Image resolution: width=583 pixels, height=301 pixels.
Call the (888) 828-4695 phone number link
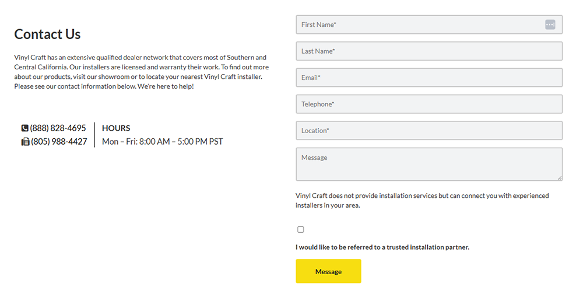coord(58,128)
